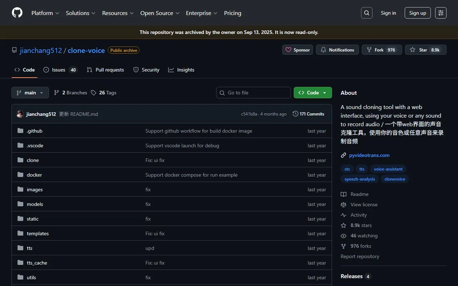Click the 26 Tags icon
Viewport: 458px width, 286px height.
point(94,93)
